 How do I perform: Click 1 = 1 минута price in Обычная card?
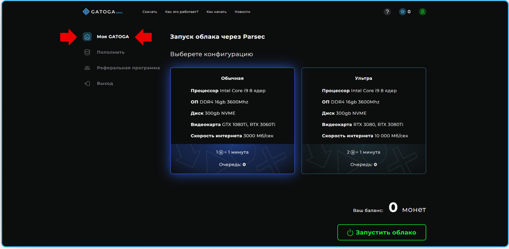pos(232,152)
